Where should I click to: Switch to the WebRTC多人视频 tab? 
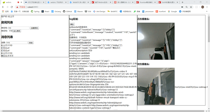(x=79, y=2)
